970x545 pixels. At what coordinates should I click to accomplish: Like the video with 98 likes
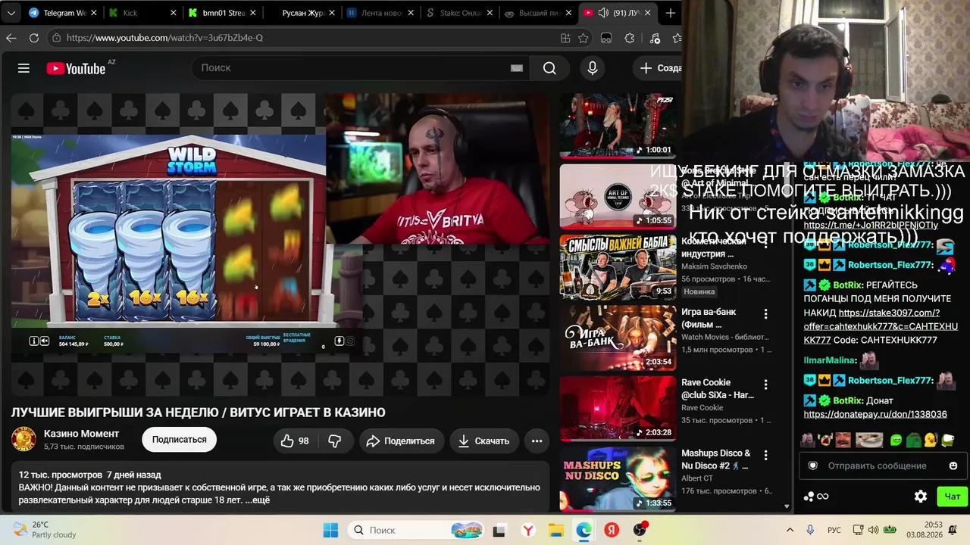pos(295,441)
